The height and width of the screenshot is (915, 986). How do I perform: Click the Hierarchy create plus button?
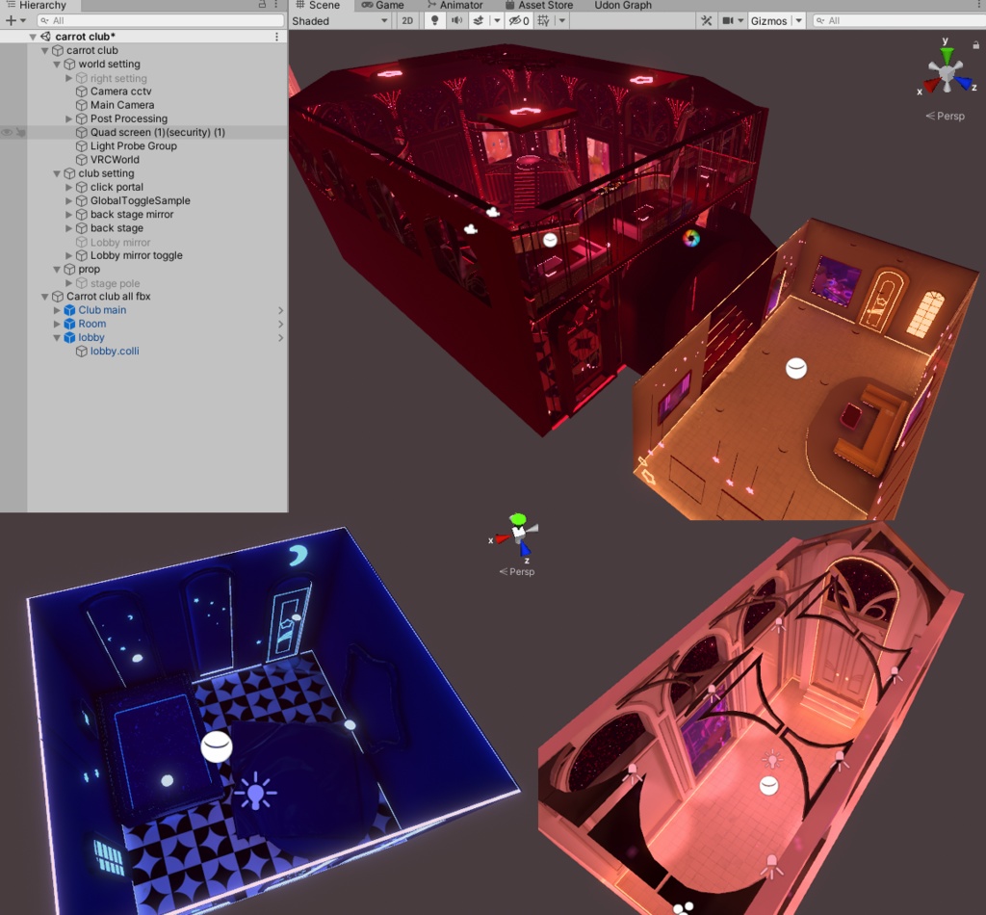tap(11, 21)
